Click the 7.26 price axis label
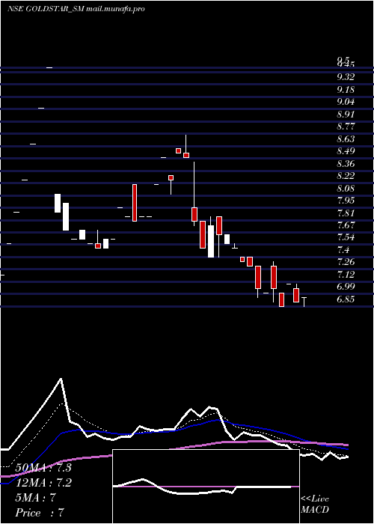Screen dimensions: 374x524 (346, 262)
